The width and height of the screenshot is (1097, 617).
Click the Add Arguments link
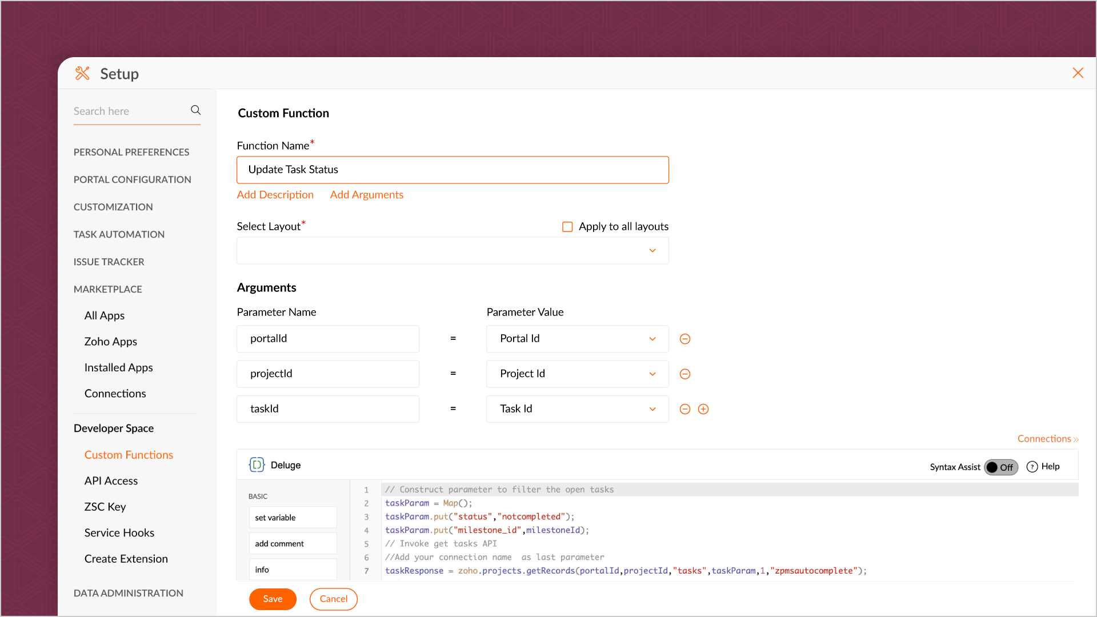(366, 195)
